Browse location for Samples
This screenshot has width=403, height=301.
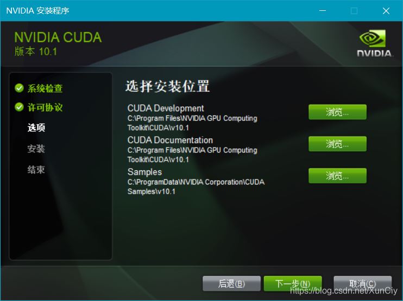337,176
